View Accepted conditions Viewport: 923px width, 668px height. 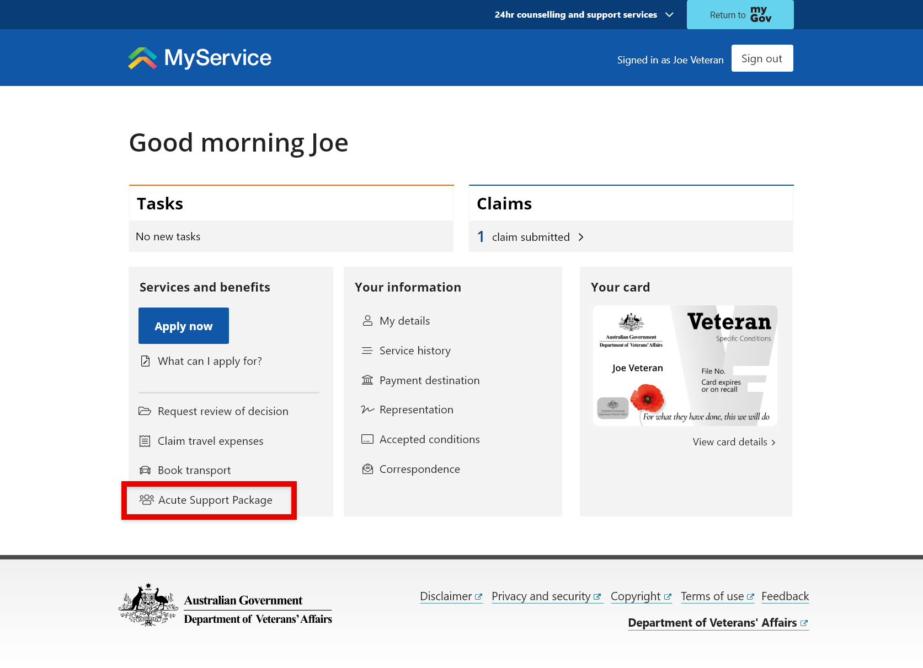tap(429, 439)
